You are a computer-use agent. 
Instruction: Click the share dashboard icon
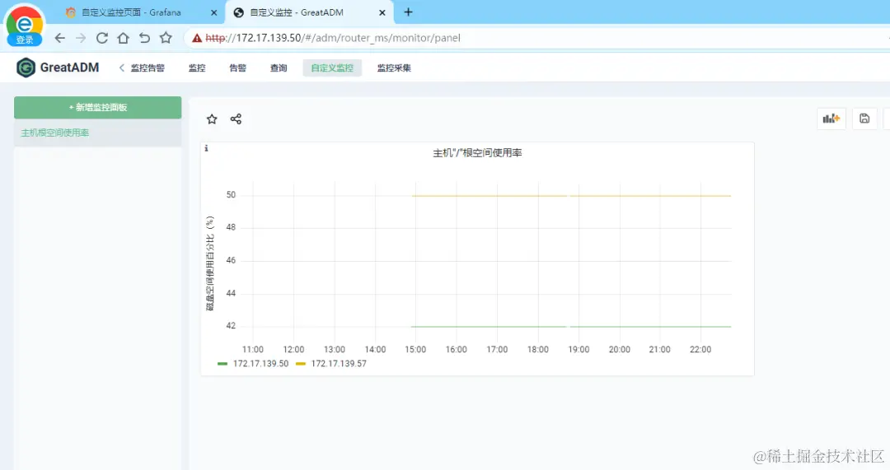(237, 119)
